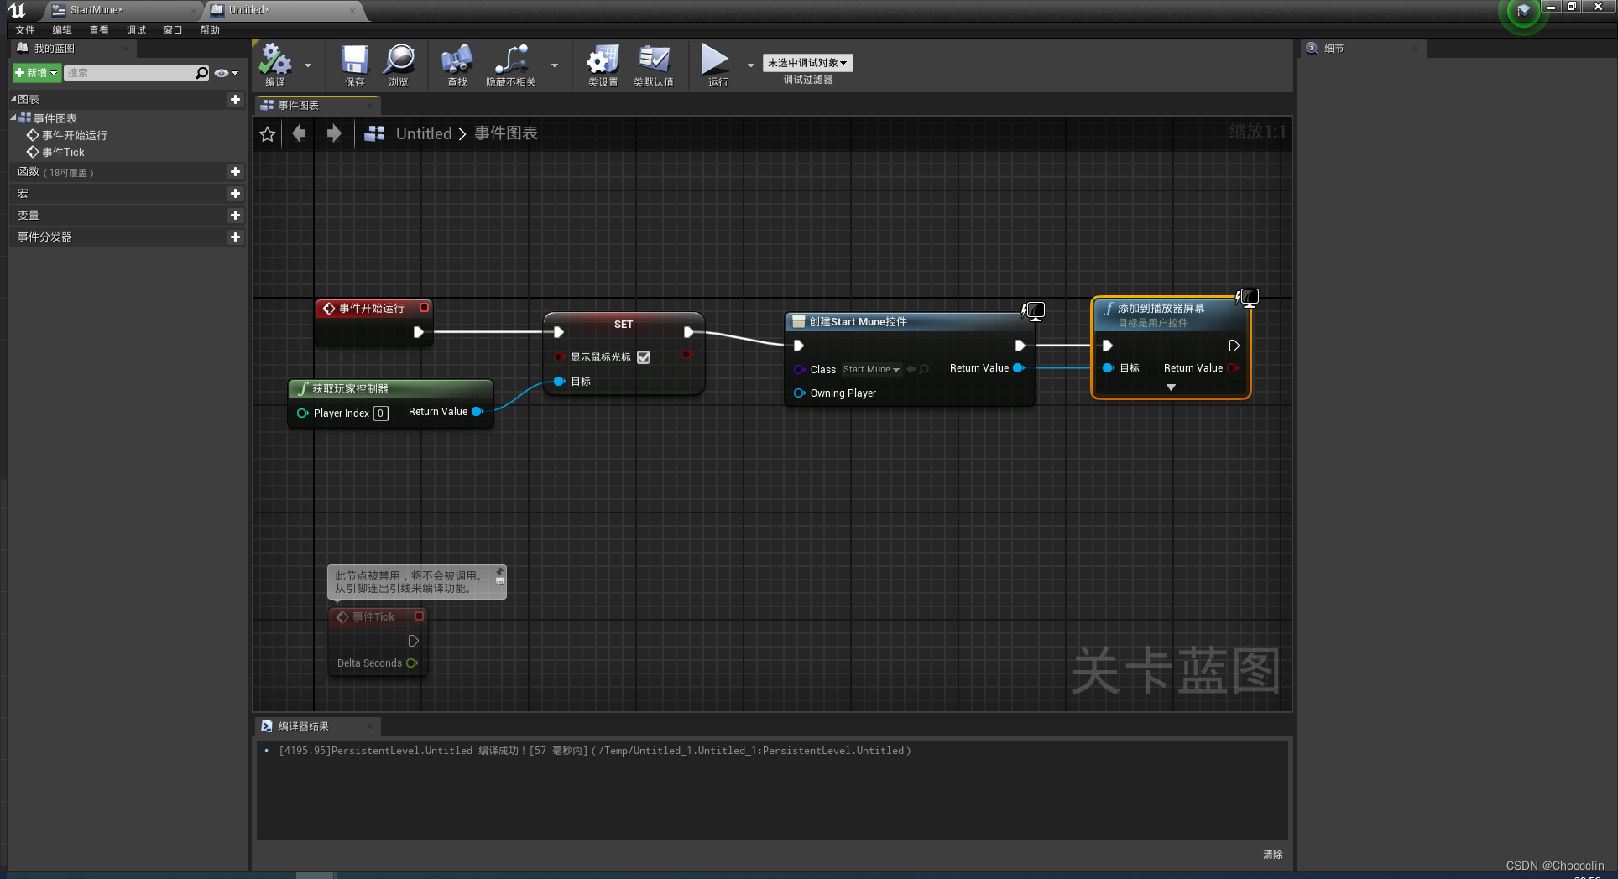1618x879 pixels.
Task: Click search magnifier icon in My Blueprint
Action: click(201, 73)
